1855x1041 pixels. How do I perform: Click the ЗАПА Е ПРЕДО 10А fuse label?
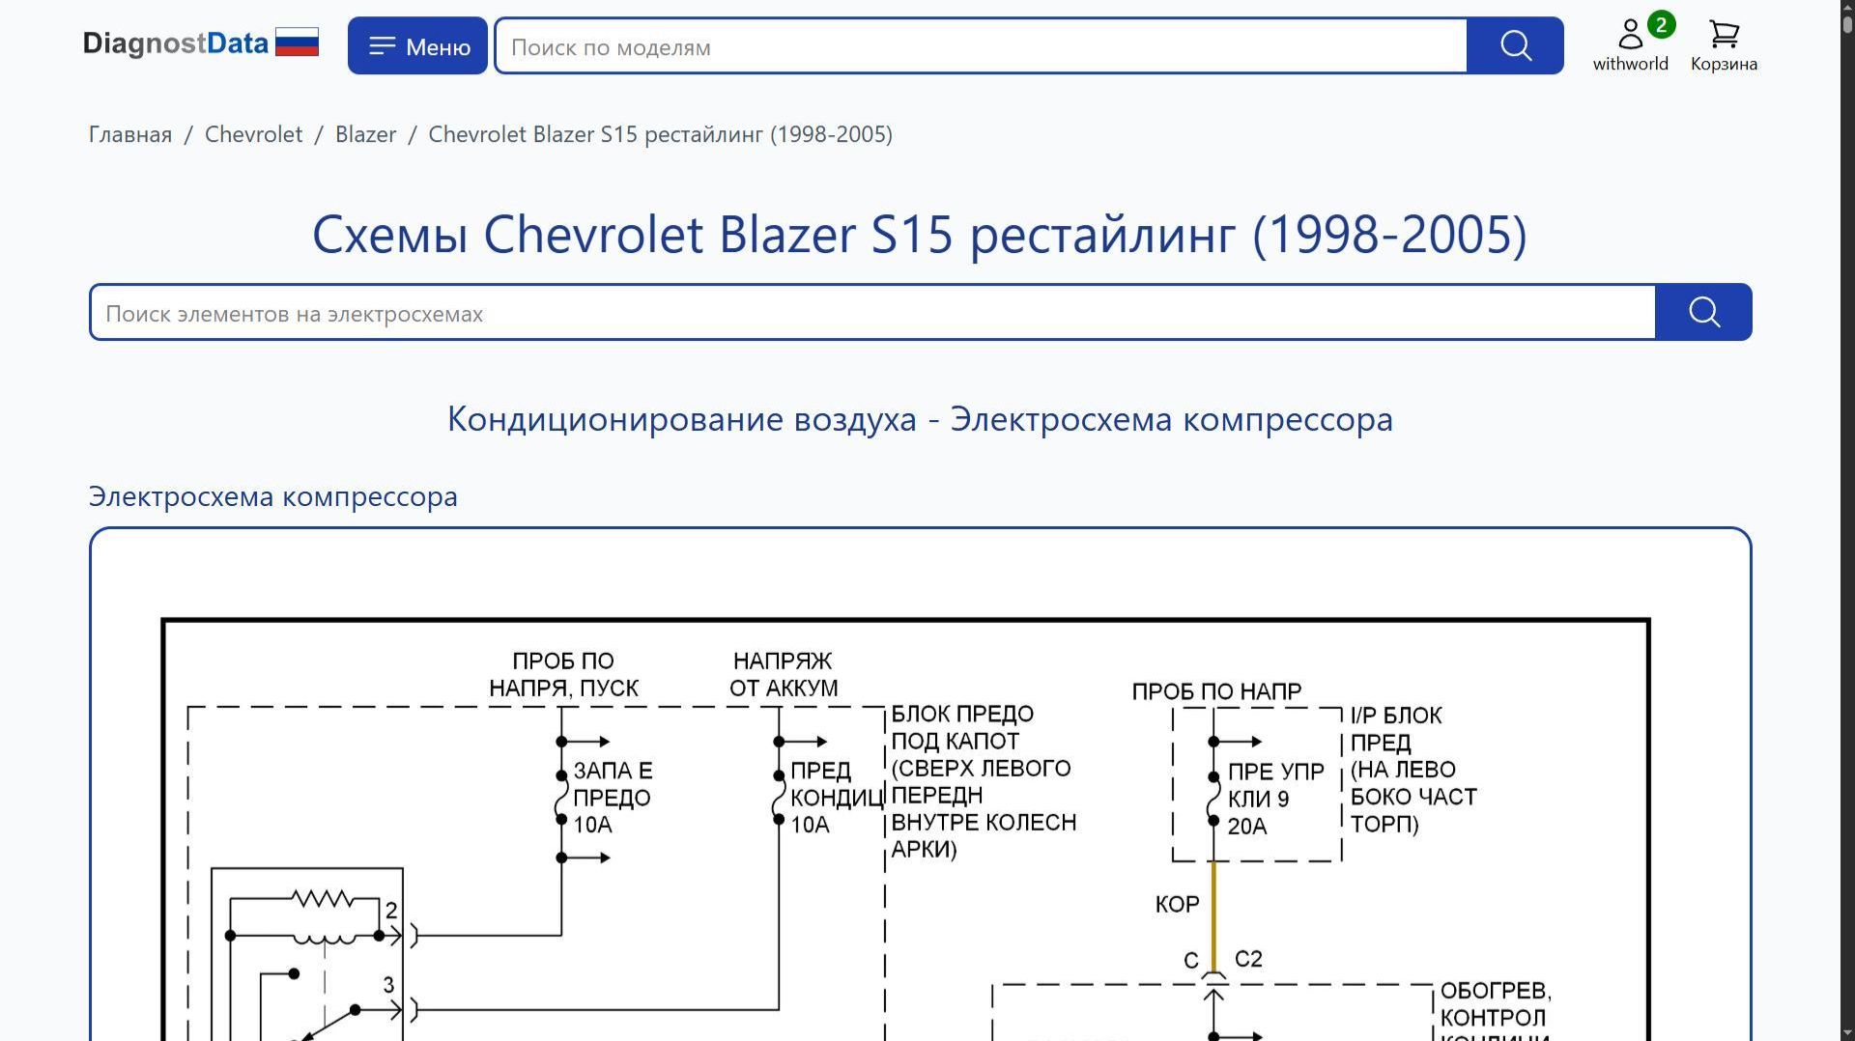(x=613, y=798)
